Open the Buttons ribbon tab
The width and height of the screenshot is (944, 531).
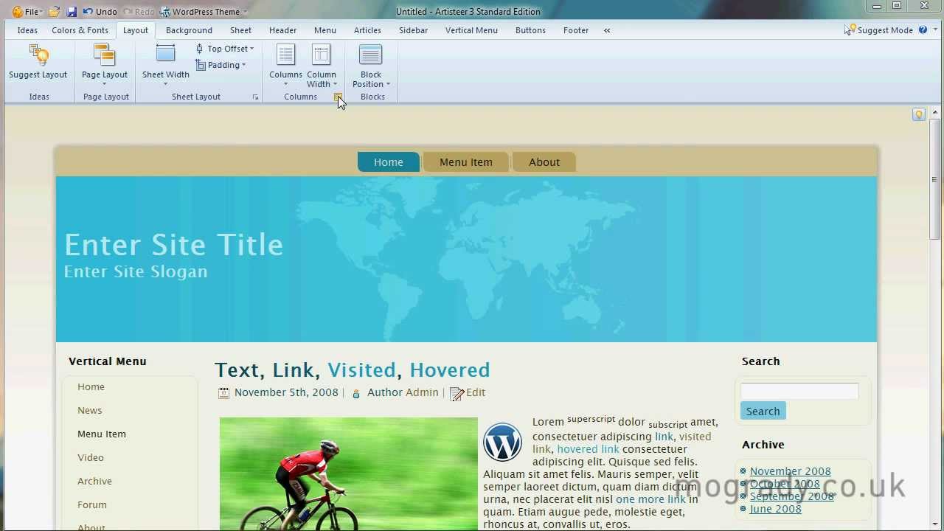point(530,30)
